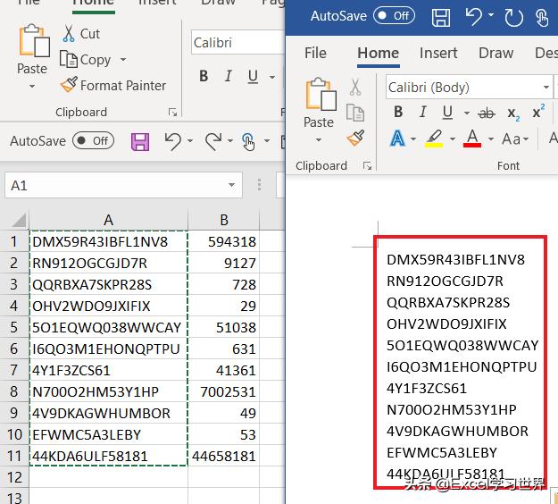
Task: Expand Paste options arrow in Word
Action: (x=319, y=140)
